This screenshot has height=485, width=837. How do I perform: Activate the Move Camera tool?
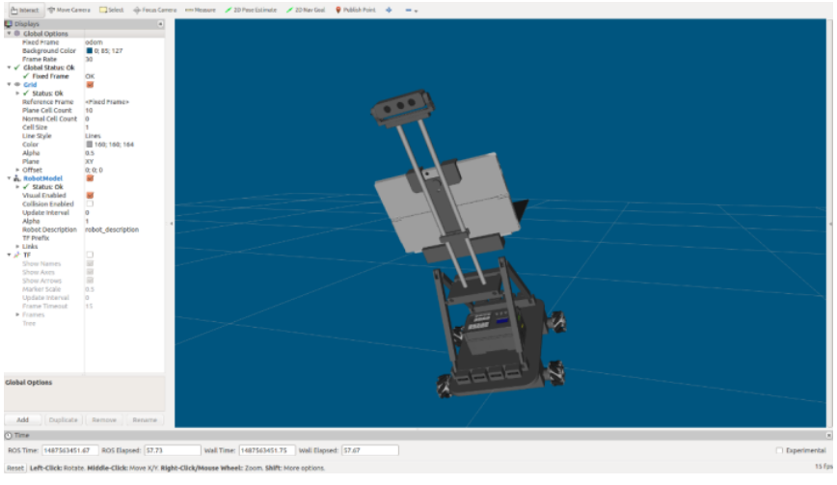68,11
